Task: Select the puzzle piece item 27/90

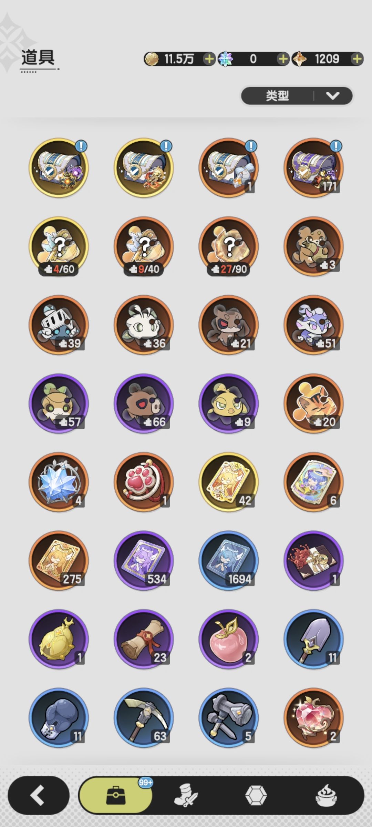Action: 229,246
